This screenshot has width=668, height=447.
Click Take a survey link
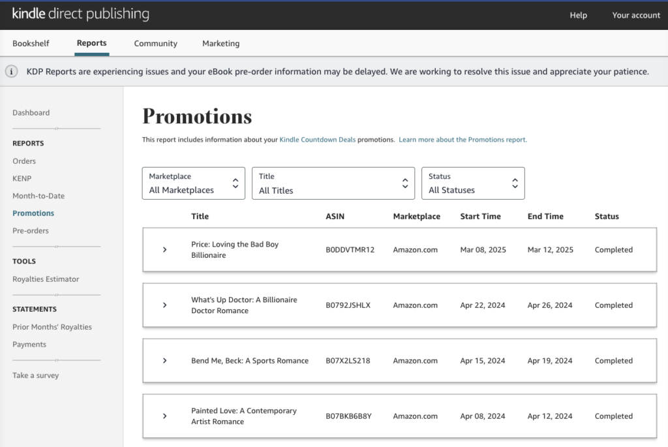pos(35,376)
